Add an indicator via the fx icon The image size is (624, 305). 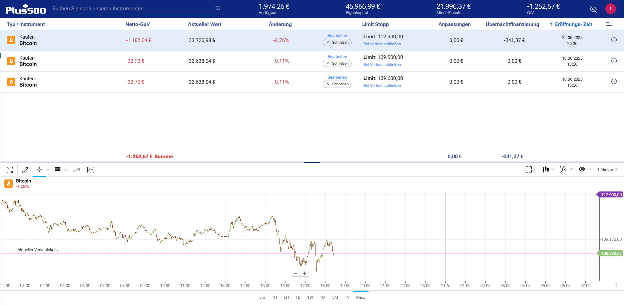tap(563, 169)
